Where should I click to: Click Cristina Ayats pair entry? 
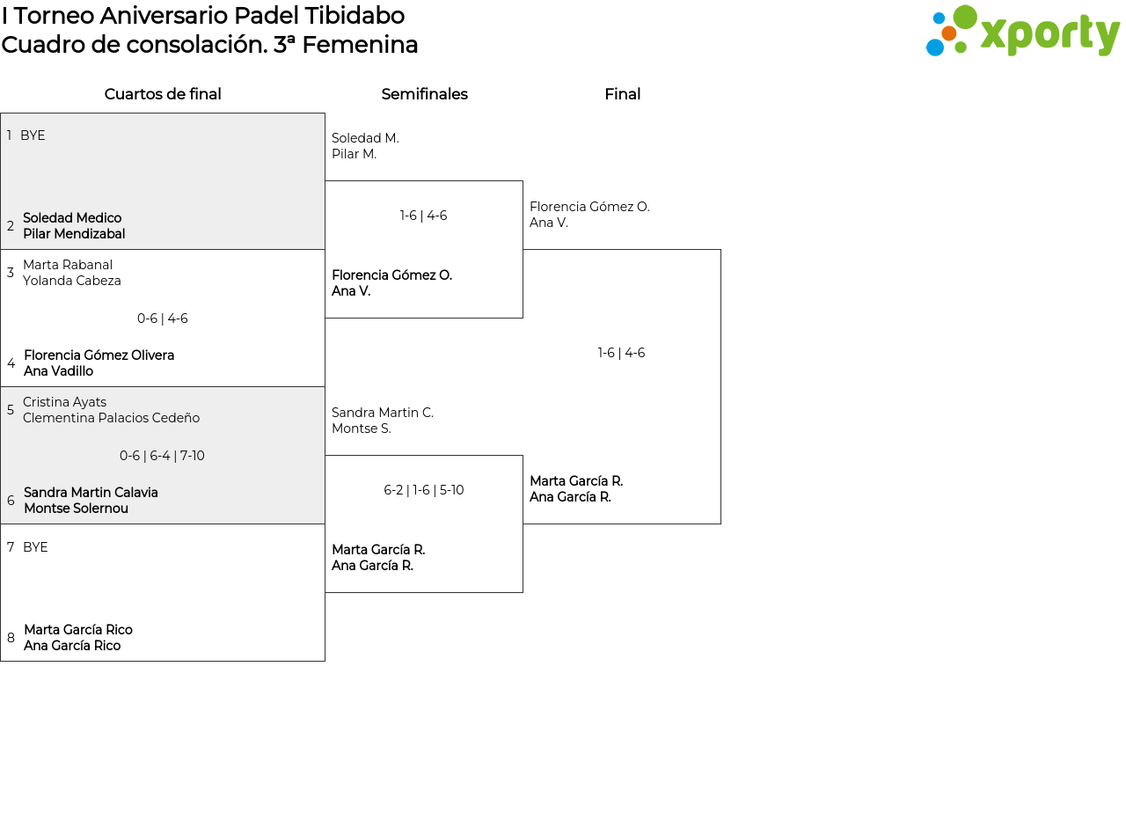pos(111,410)
